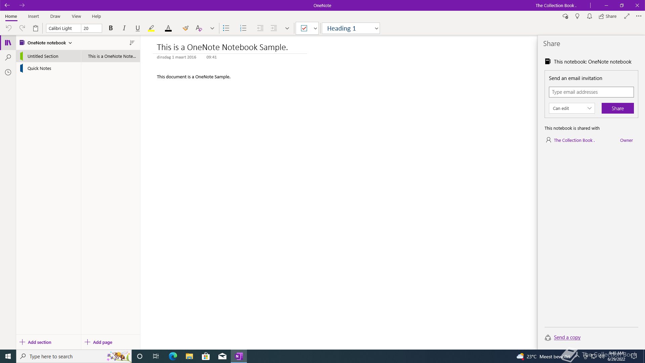Toggle underline formatting

pyautogui.click(x=137, y=28)
